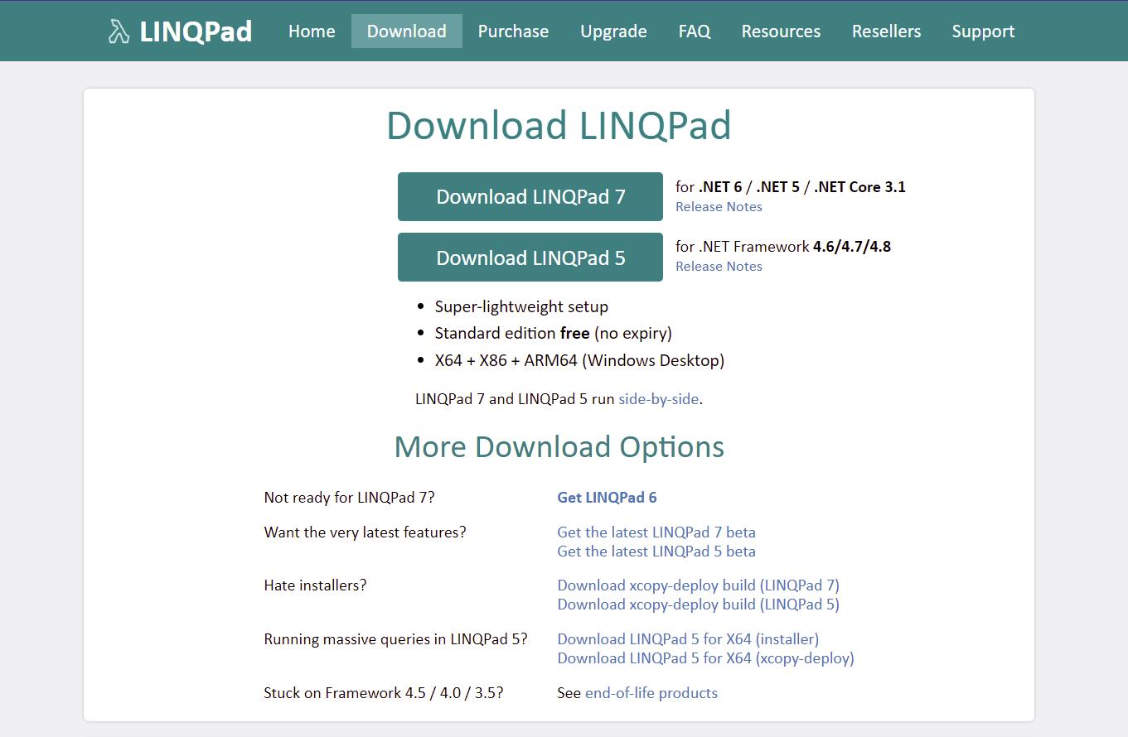Open Release Notes for LINQPad 7
Screen dimensions: 1128x737
718,206
